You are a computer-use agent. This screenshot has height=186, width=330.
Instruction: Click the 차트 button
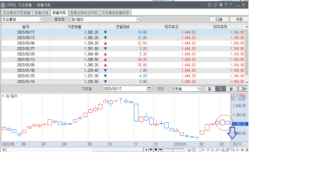(239, 19)
